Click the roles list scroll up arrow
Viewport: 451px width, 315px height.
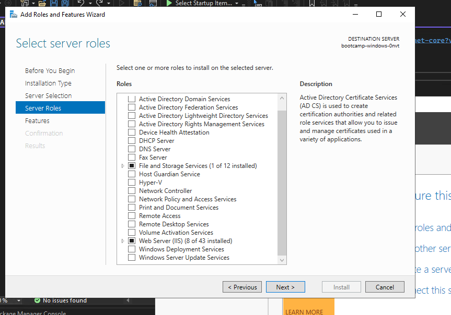[282, 98]
